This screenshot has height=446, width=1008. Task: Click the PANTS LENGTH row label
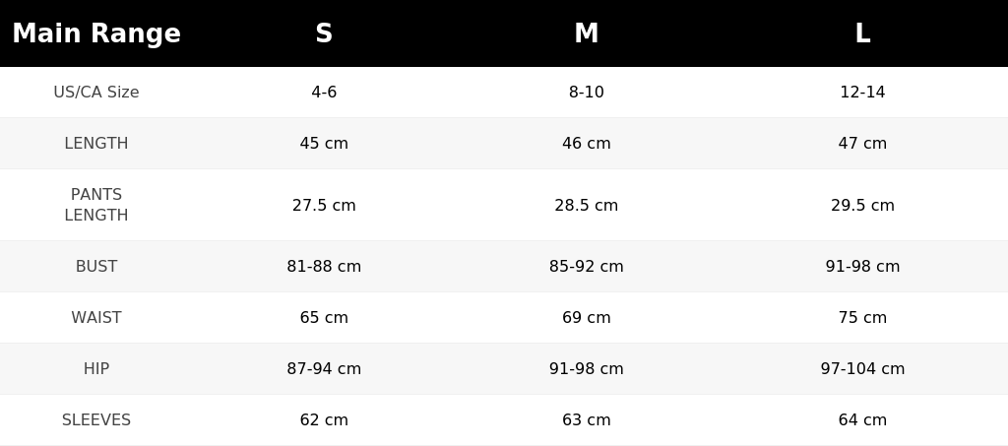pyautogui.click(x=96, y=205)
